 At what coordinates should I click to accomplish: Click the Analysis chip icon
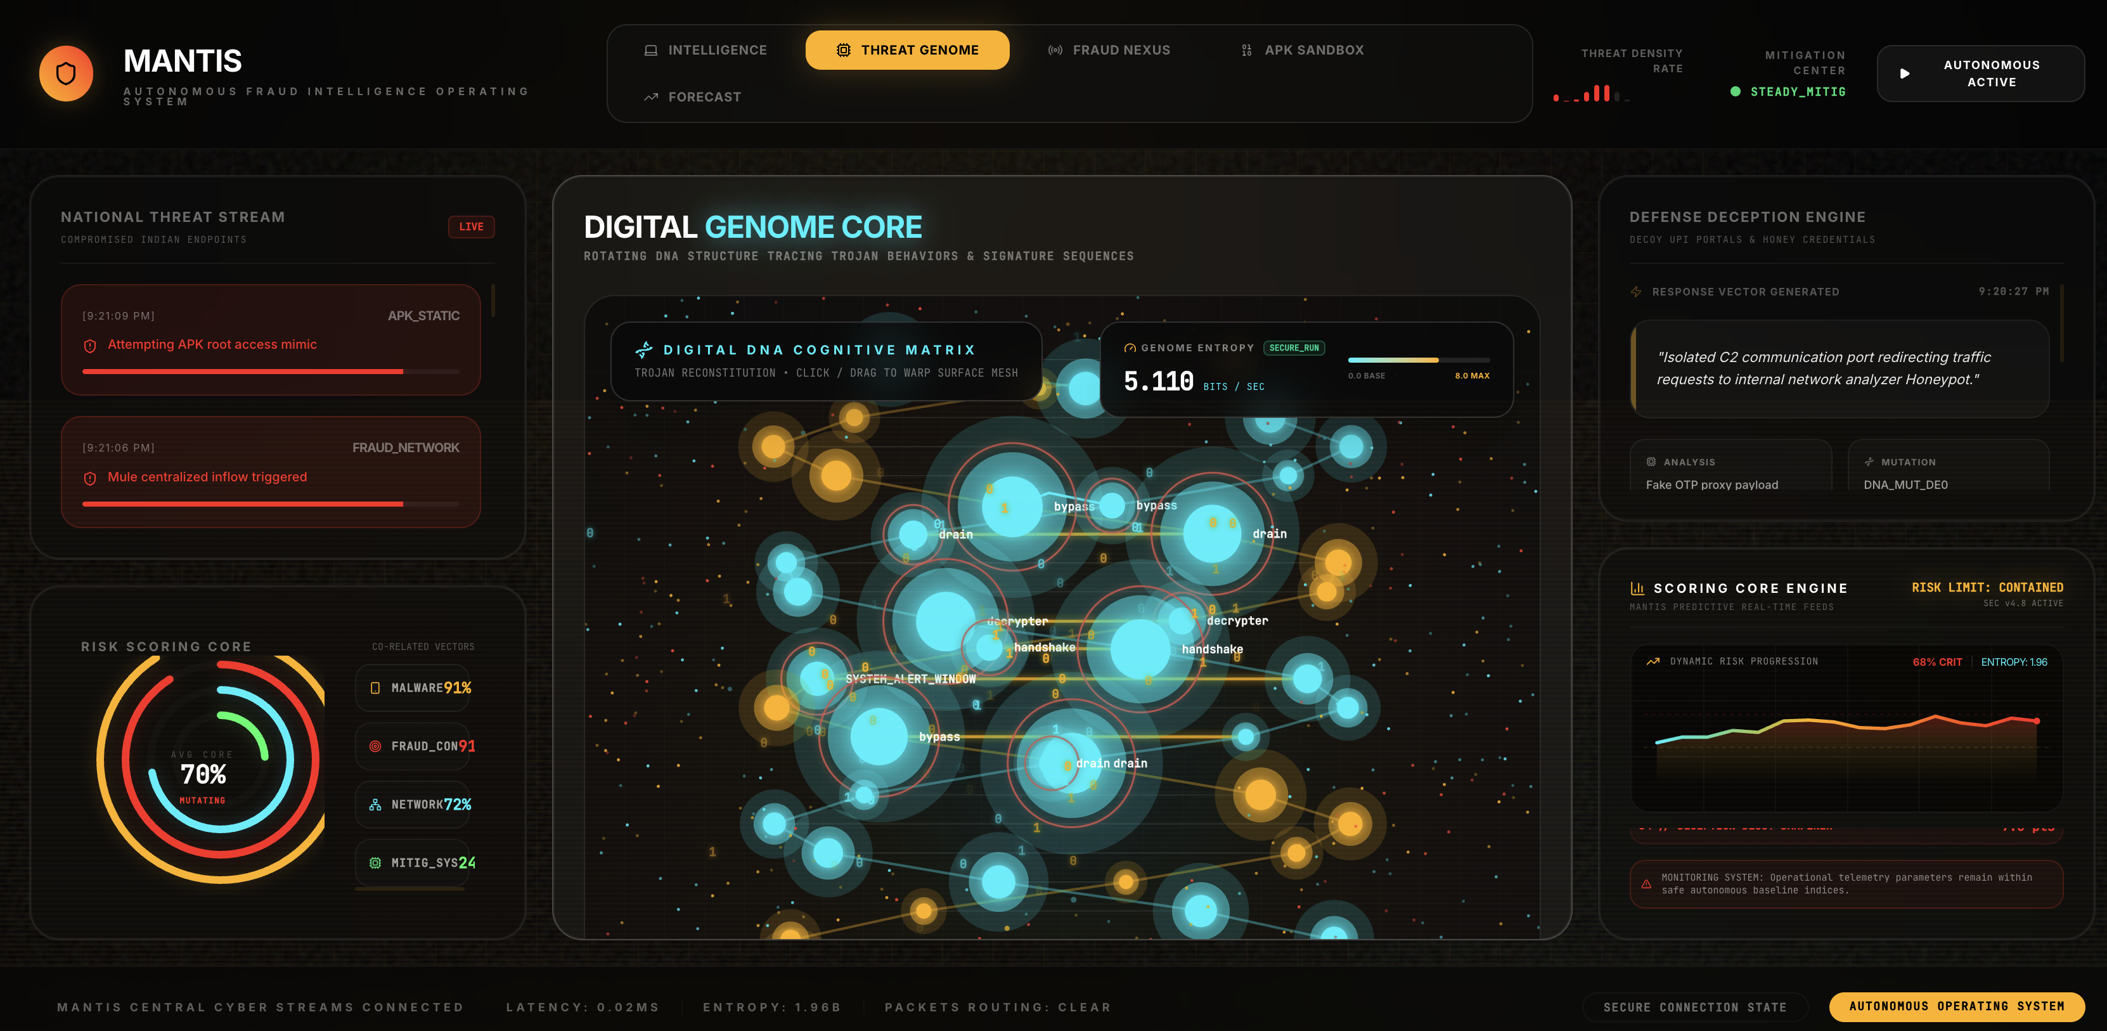pos(1651,462)
